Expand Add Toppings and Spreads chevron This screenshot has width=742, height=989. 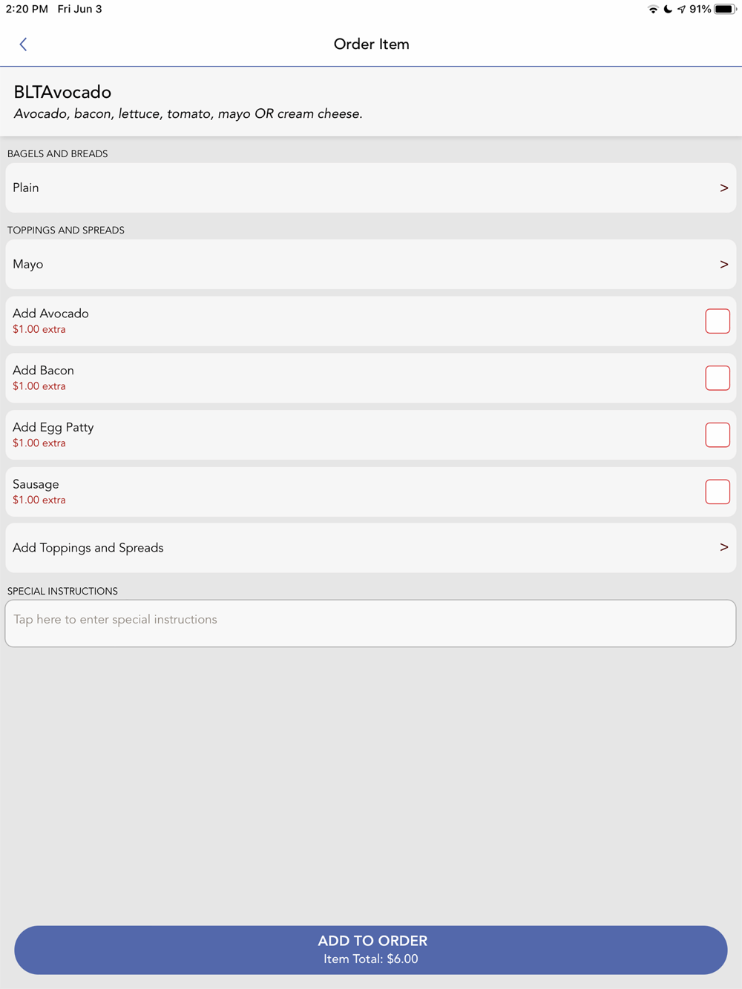click(x=724, y=547)
